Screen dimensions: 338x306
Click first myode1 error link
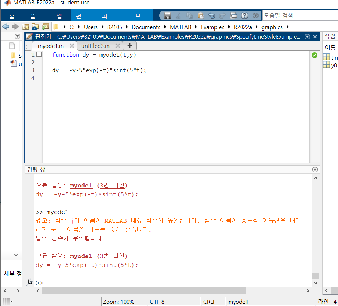(81, 186)
